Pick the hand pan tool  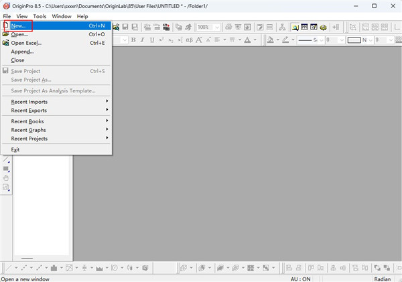click(x=7, y=178)
